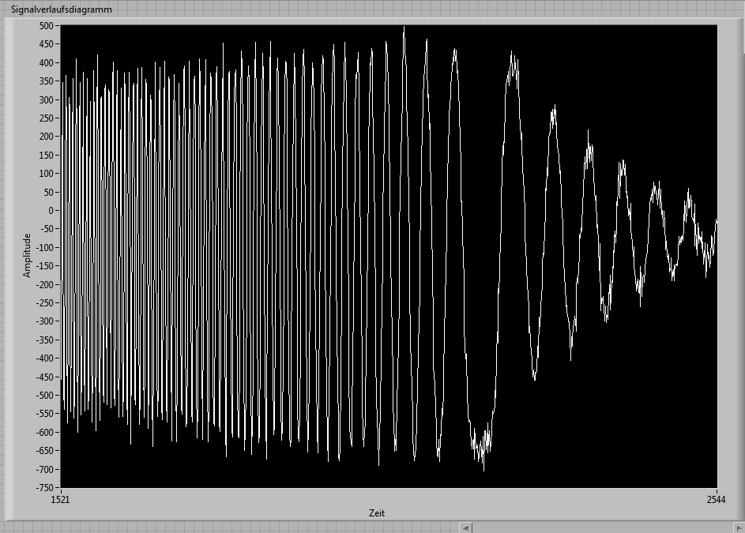Click the y-axis tick value -100
The height and width of the screenshot is (533, 745).
pos(45,247)
